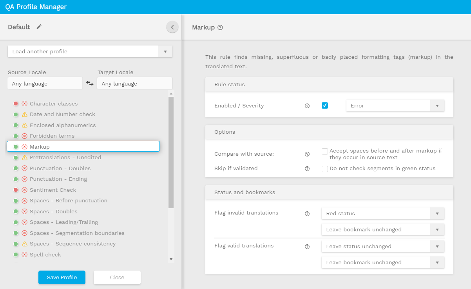Uncheck the Enabled rule checkbox
Image resolution: width=471 pixels, height=289 pixels.
coord(325,105)
